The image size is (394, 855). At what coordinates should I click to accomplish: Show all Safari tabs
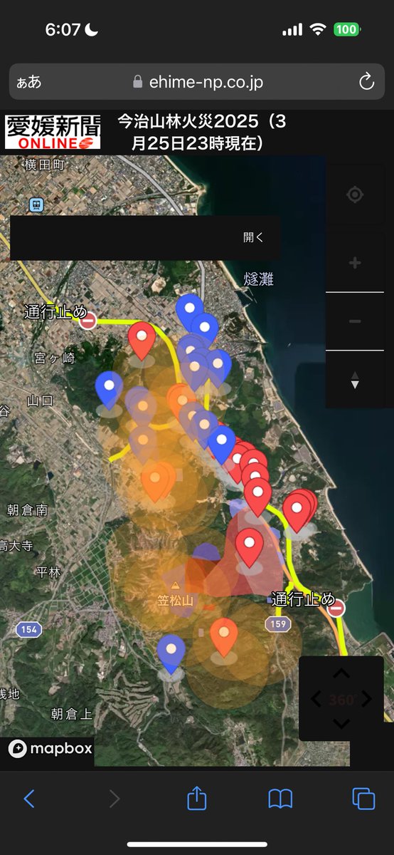[363, 799]
